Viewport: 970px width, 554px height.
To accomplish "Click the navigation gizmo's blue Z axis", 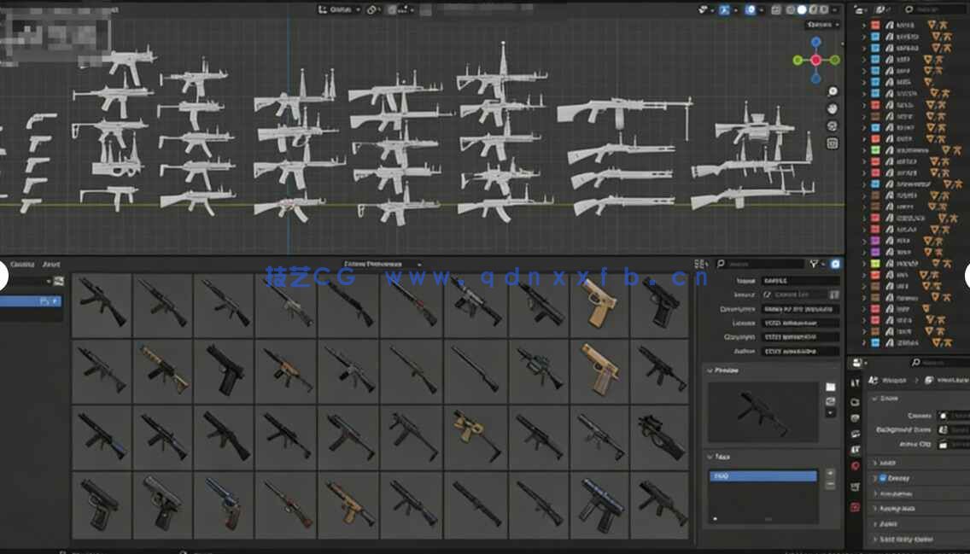I will click(x=815, y=40).
